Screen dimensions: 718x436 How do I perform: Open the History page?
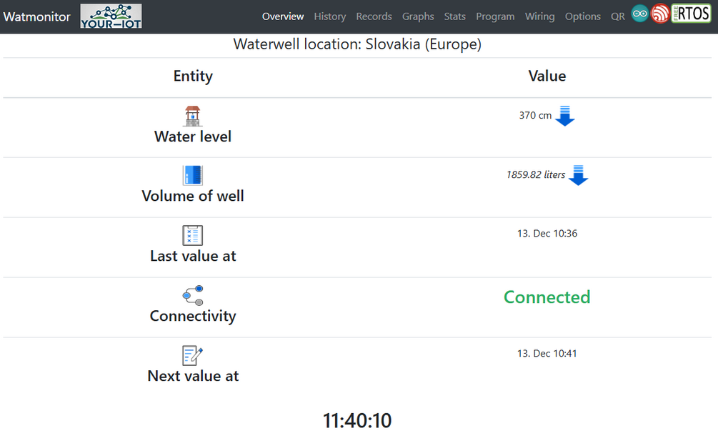click(329, 16)
